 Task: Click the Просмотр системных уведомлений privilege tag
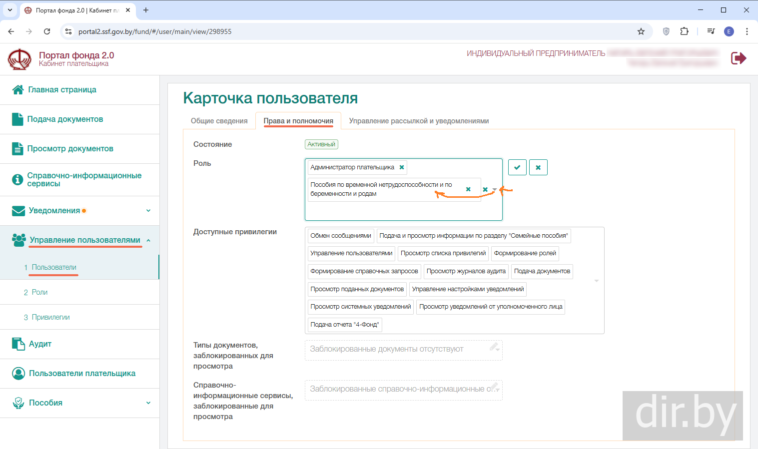coord(361,307)
